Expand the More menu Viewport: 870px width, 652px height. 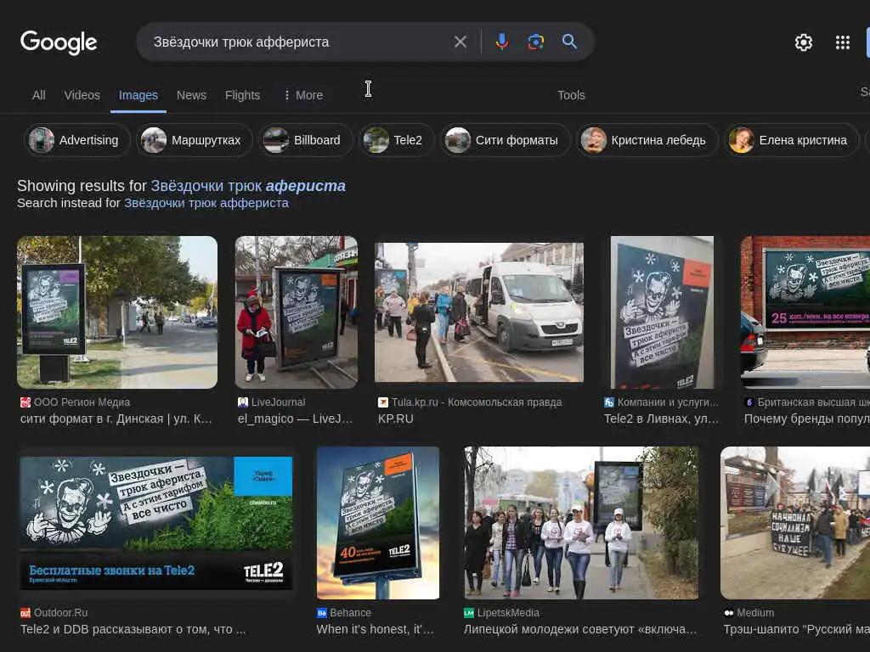point(303,95)
